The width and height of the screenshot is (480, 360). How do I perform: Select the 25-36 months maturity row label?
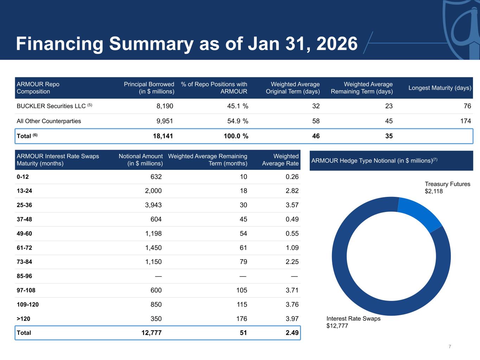click(24, 205)
